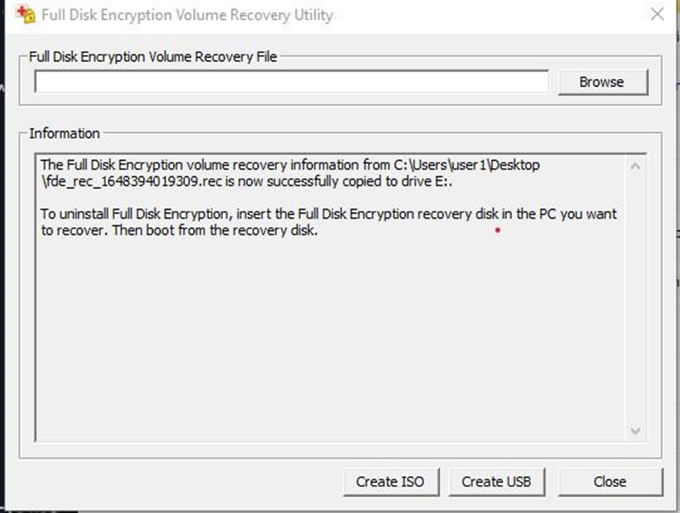Click 'Then boot from the recovery disk' sentence
Screen dimensions: 680x513
215,230
